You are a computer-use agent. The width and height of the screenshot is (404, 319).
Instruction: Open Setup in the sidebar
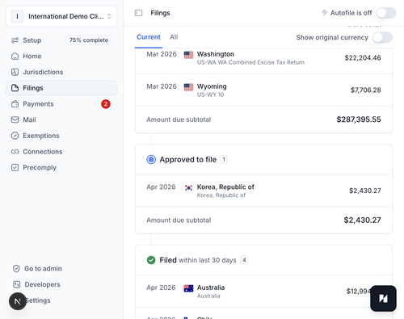(32, 40)
